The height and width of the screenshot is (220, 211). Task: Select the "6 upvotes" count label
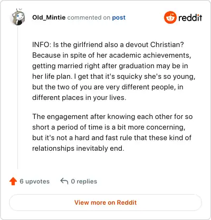click(35, 181)
